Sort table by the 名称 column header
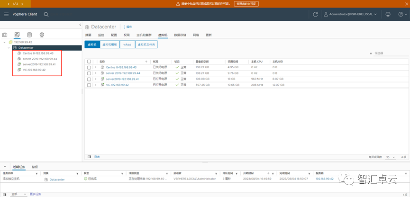This screenshot has height=197, width=410. 102,62
